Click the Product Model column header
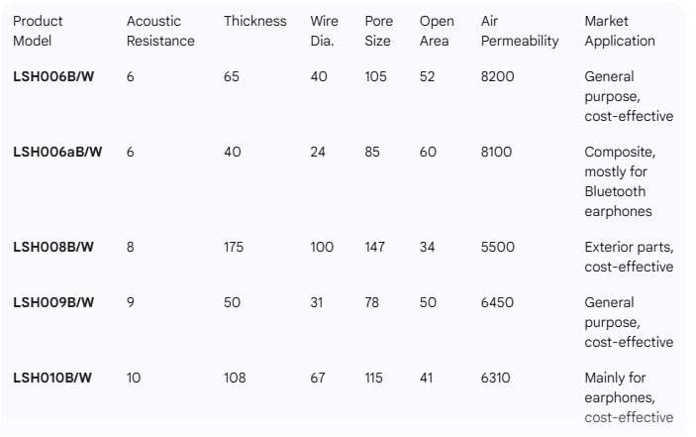The width and height of the screenshot is (696, 437). [38, 31]
